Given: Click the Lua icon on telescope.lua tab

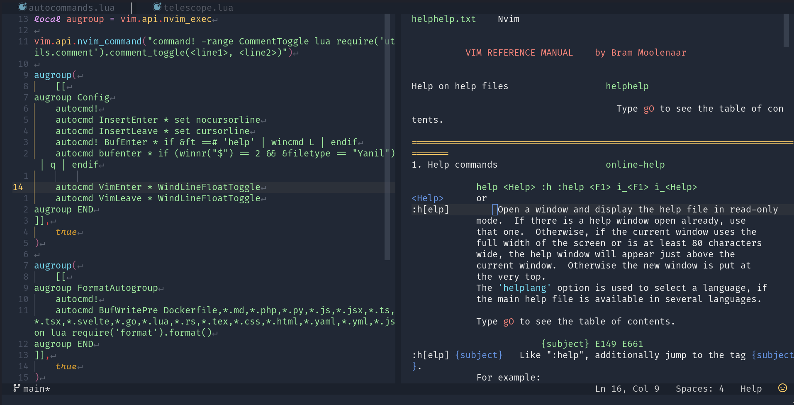Looking at the screenshot, I should click(x=157, y=7).
